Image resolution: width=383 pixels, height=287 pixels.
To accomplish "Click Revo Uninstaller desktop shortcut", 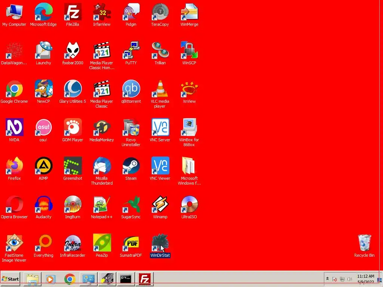I will 131,127.
